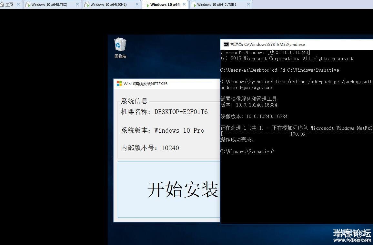Screen dimensions: 373x245
Task: Click the home icon on 主页 tab
Action: [x=2, y=5]
